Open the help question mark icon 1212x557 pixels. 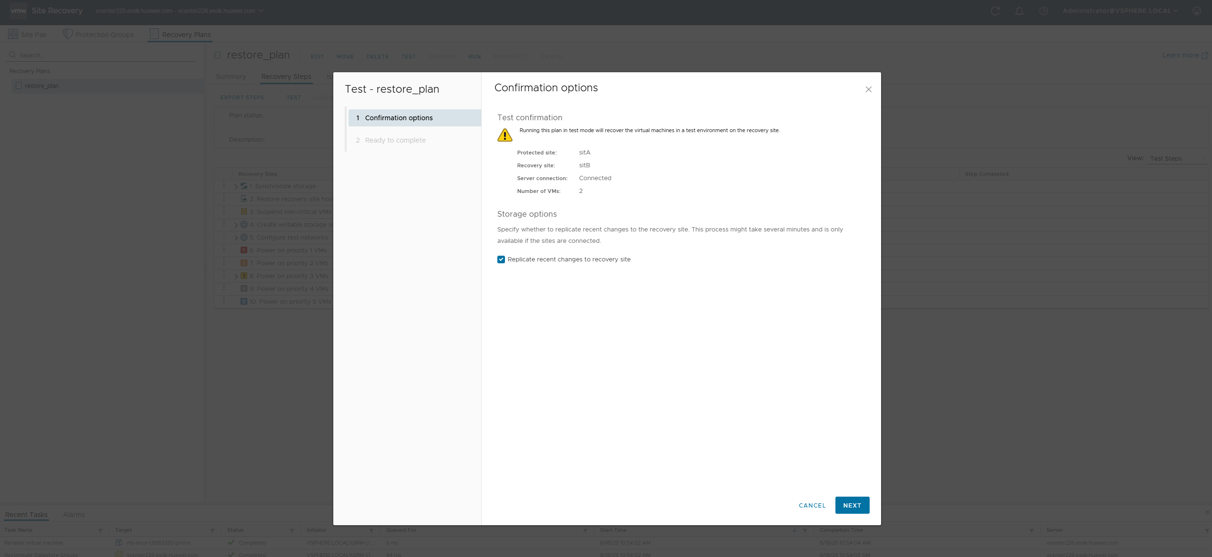coord(1044,11)
